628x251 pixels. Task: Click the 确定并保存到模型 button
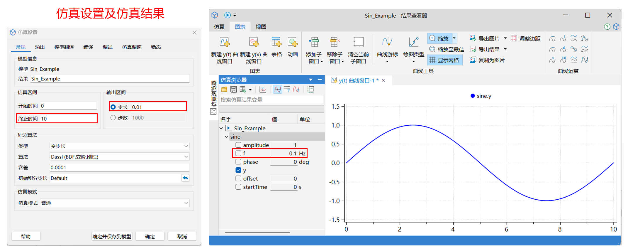[112, 236]
